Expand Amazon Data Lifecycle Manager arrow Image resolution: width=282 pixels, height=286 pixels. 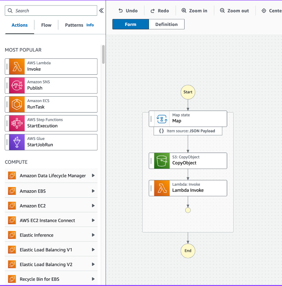(x=93, y=175)
